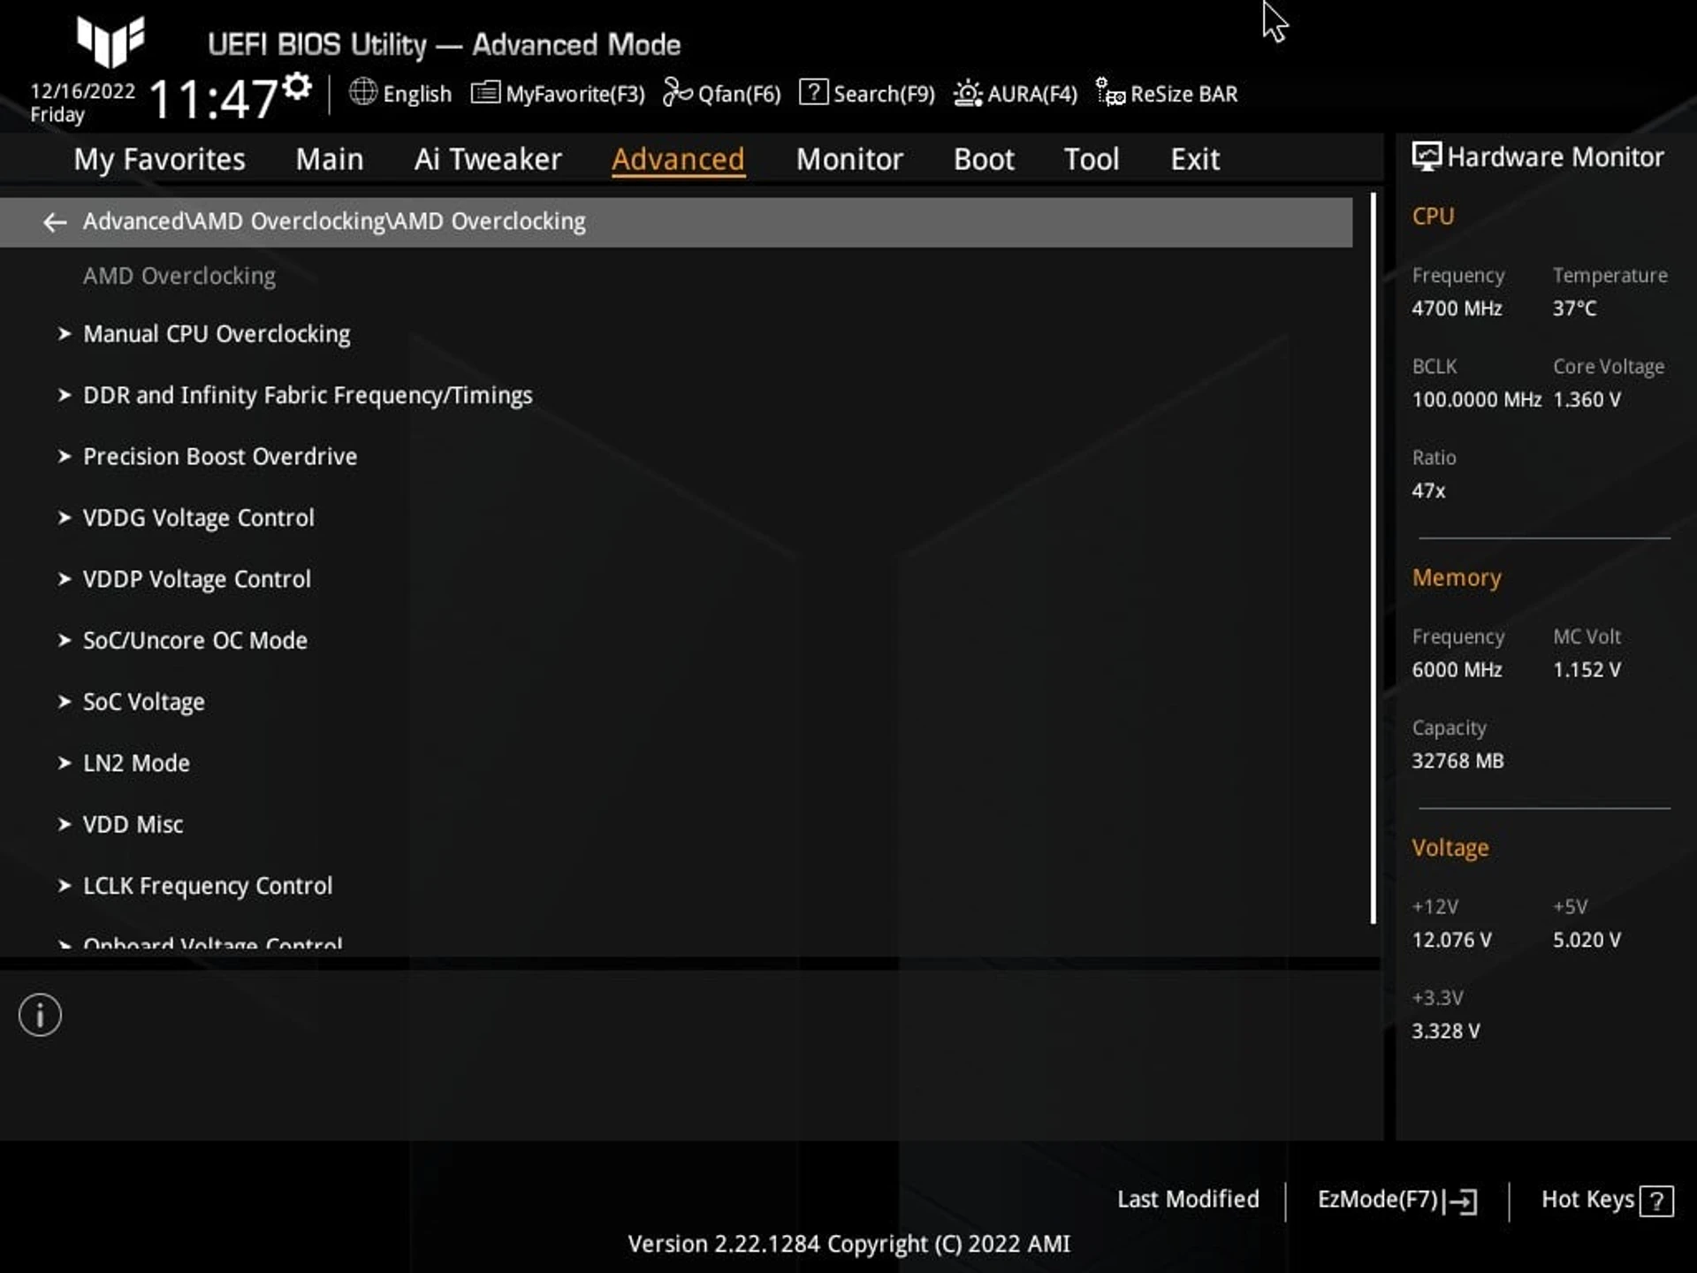Click MC Volt value 1.152 V

(x=1587, y=670)
